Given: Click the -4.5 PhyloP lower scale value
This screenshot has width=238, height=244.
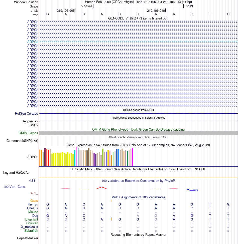Looking at the screenshot, I should 33,193.
